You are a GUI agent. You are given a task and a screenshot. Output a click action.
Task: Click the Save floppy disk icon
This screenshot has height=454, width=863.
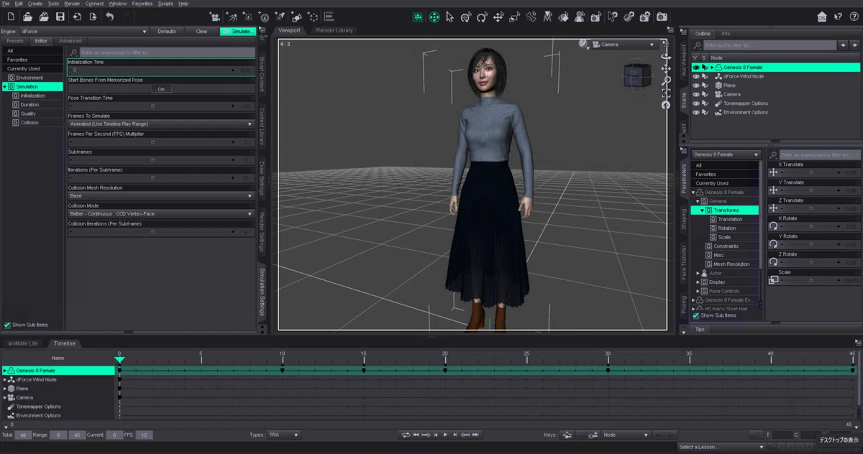click(60, 17)
